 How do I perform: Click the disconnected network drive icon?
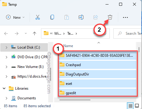(13, 77)
